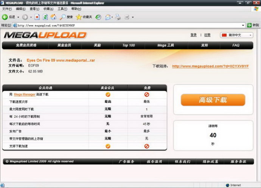The width and height of the screenshot is (261, 188).
Task: Click the Mega Manager link
Action: (x=25, y=95)
